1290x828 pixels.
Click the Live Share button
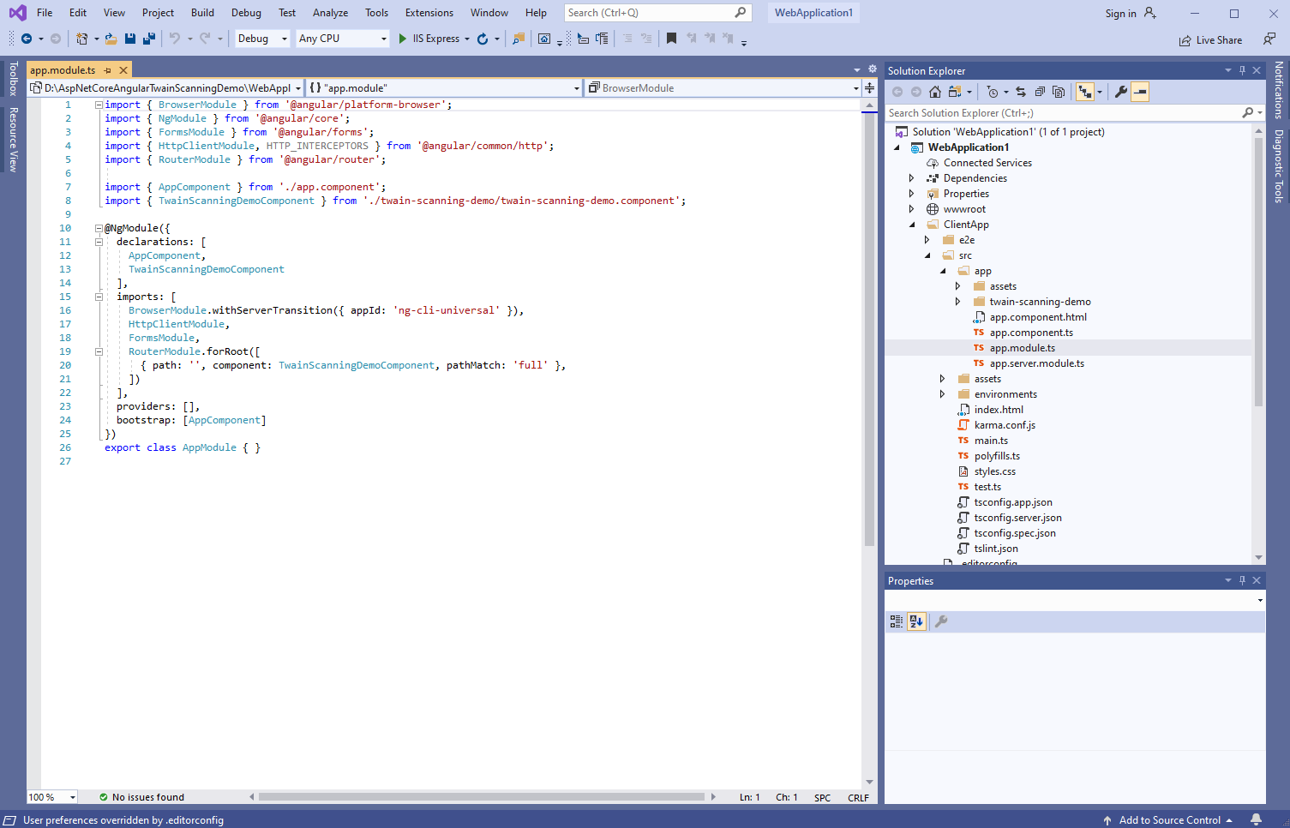(x=1210, y=40)
